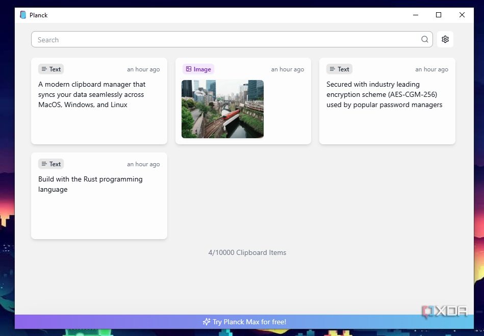Click the Text badge on the Rust programming card
The image size is (484, 336).
51,164
